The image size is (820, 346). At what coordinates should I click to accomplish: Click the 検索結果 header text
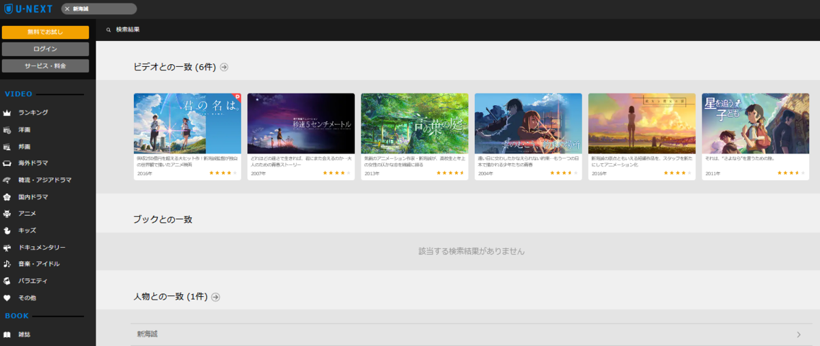[128, 30]
